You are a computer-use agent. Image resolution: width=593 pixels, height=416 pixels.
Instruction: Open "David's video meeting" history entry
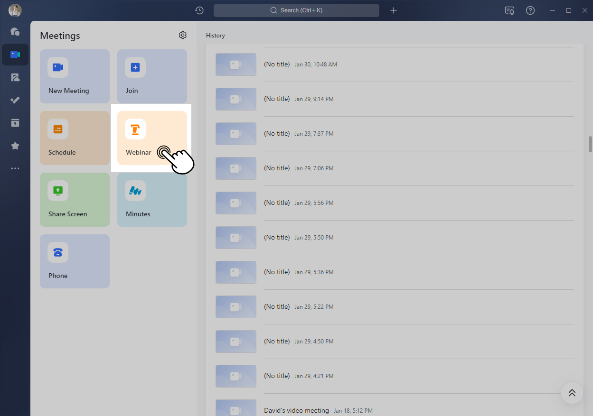pos(296,410)
